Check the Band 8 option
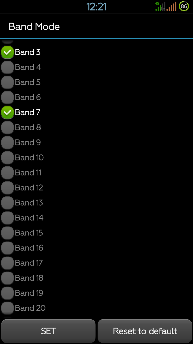Screen dimensions: 193x344 click(8, 127)
